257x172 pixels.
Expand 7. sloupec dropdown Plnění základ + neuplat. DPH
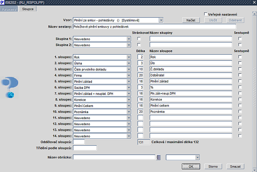(129, 93)
